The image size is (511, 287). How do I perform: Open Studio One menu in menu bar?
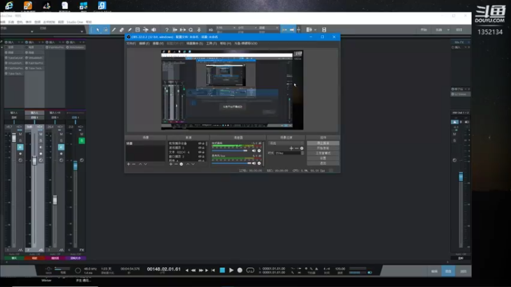75,22
